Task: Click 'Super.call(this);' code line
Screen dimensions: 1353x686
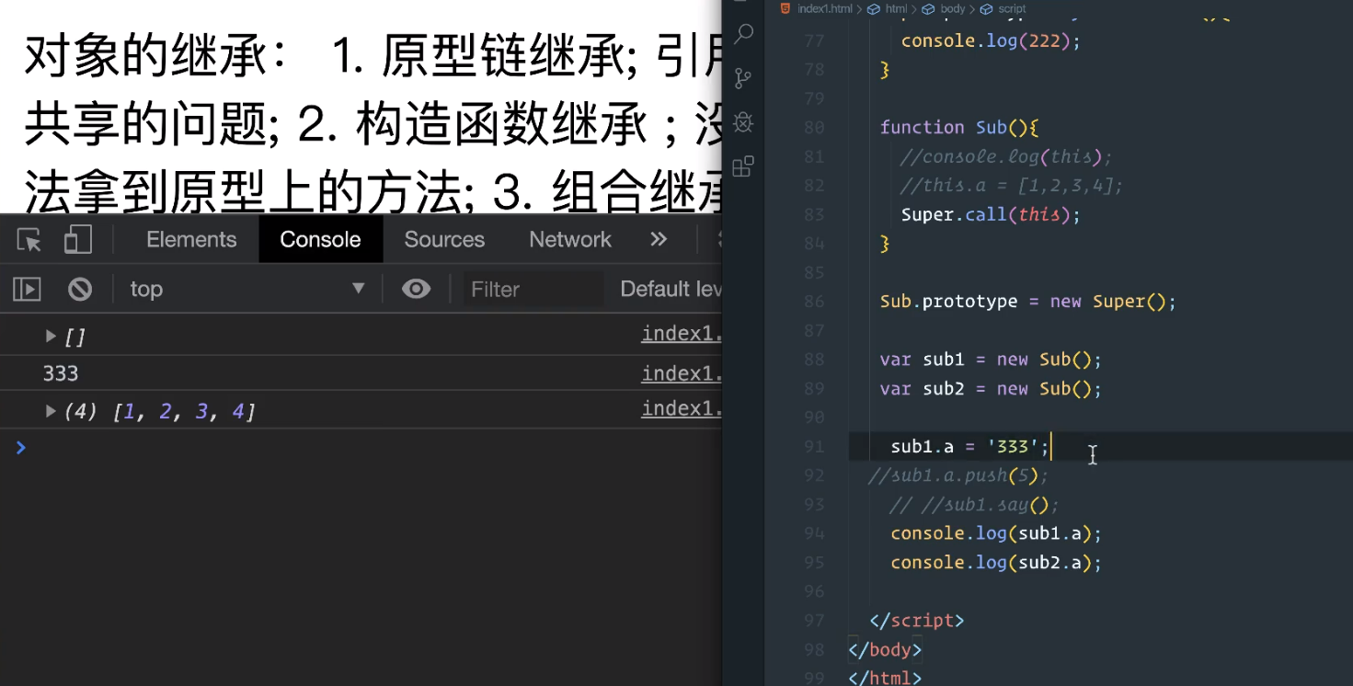Action: 991,215
